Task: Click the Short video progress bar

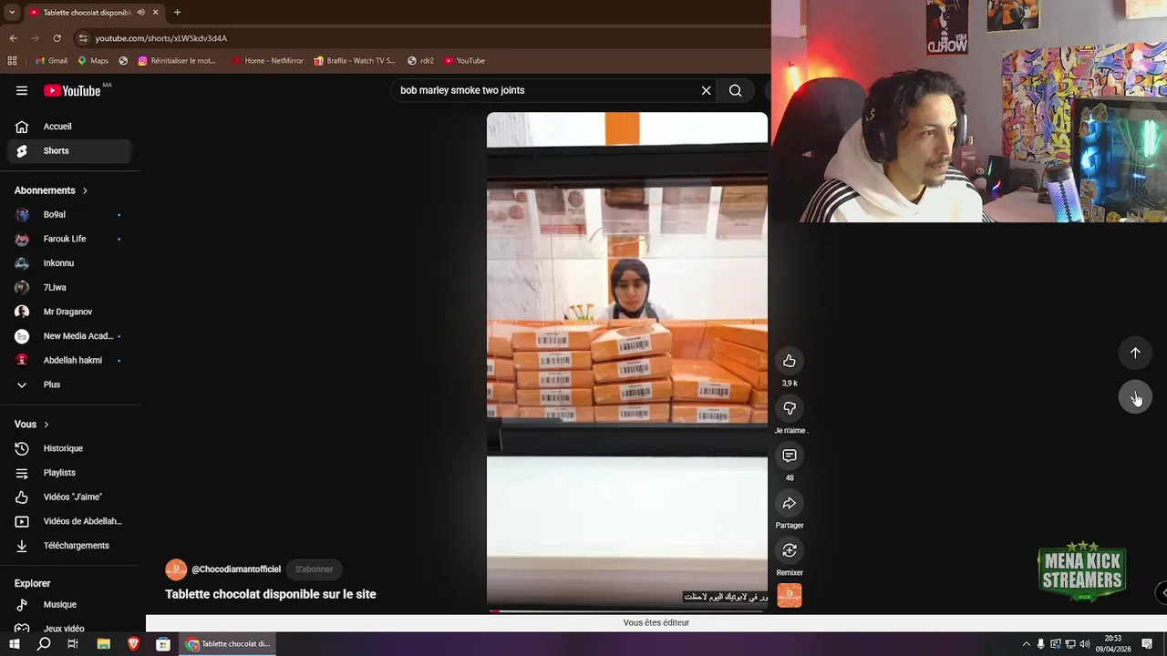Action: (x=627, y=610)
